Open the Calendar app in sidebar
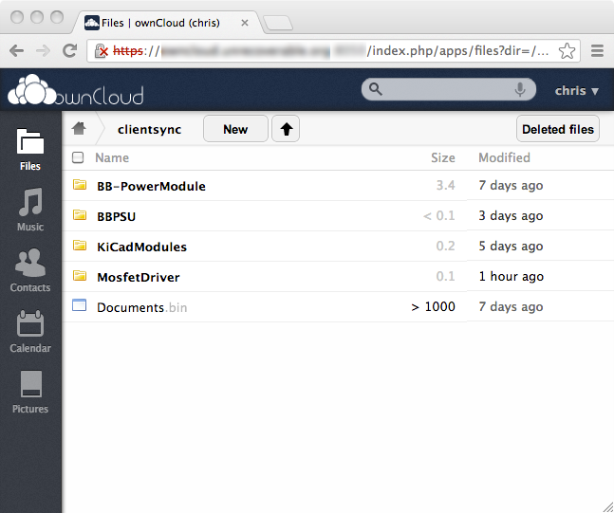The height and width of the screenshot is (513, 614). tap(30, 331)
